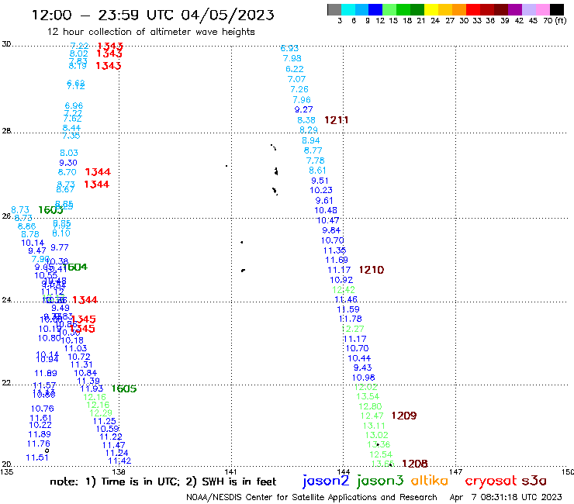Click the time label "1209"
Viewport: 574px width, 504px height.
click(404, 416)
